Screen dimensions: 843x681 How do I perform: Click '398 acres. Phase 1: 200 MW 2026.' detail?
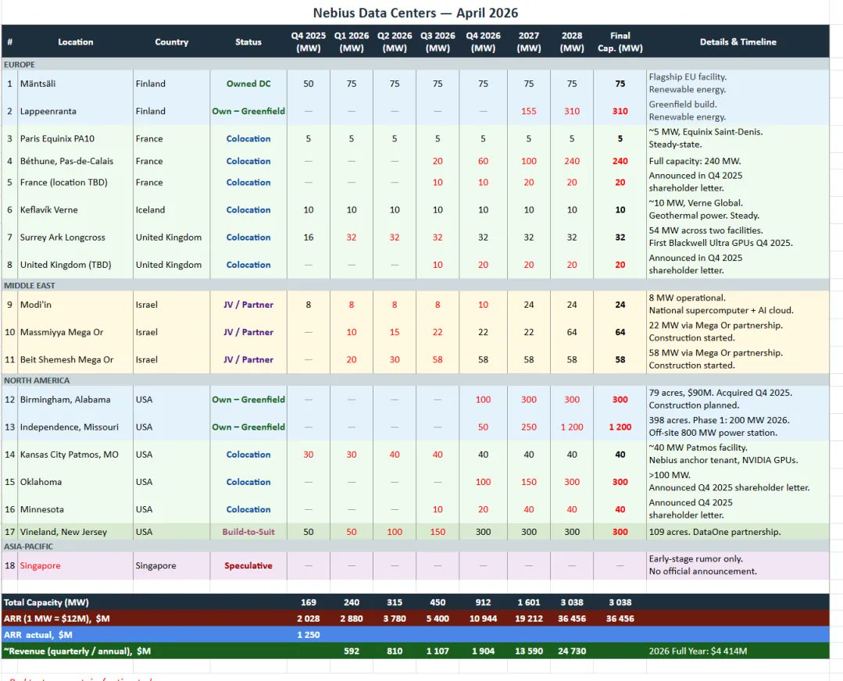(x=719, y=420)
